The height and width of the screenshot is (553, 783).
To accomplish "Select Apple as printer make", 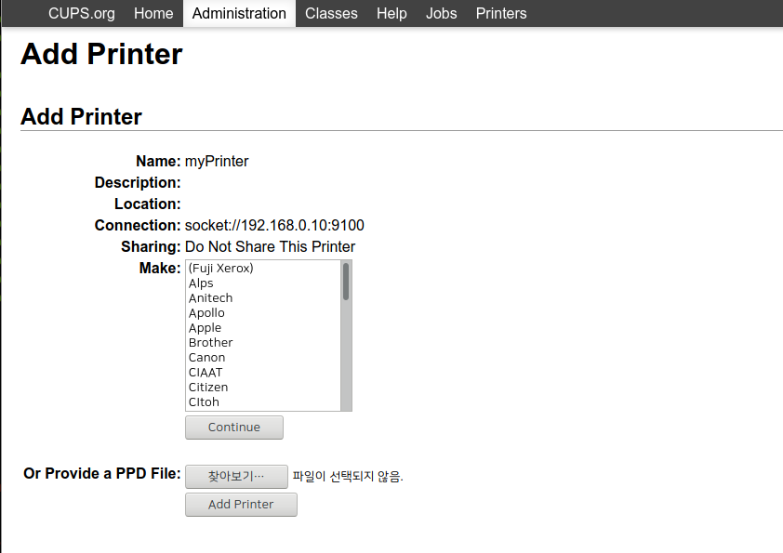I will point(205,328).
